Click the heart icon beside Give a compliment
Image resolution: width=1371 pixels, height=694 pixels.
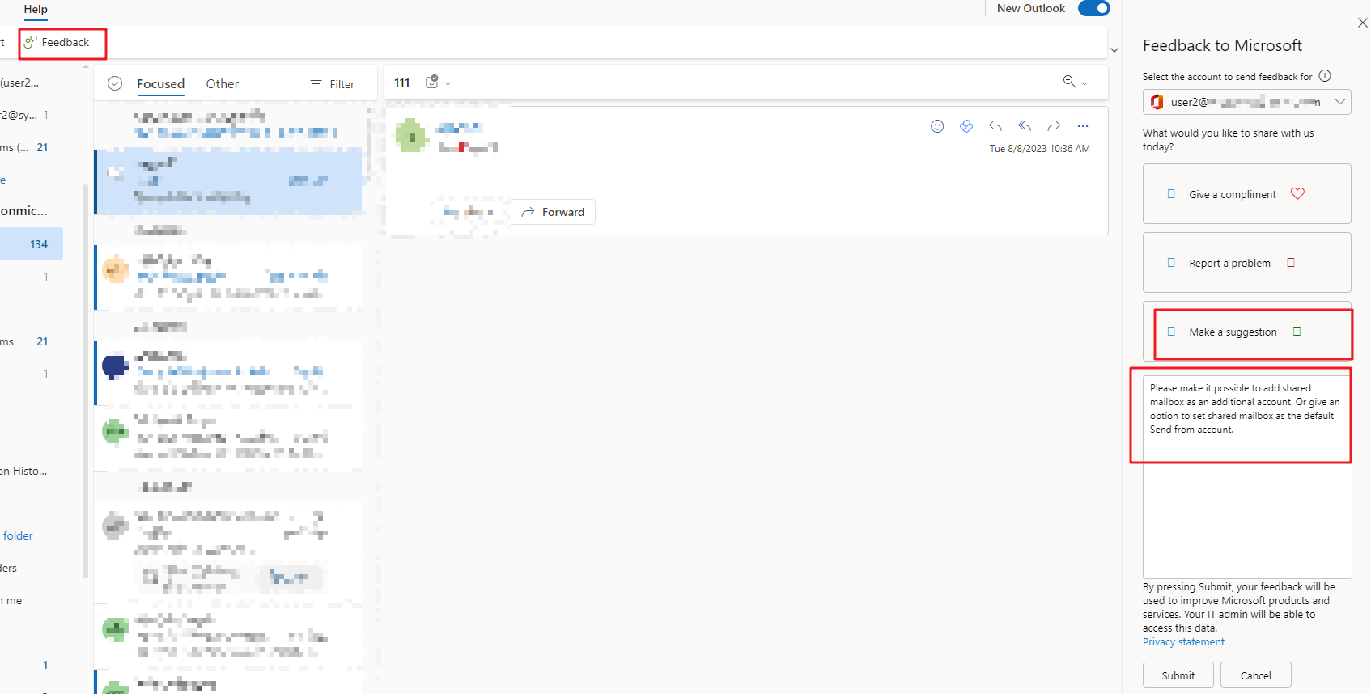coord(1297,193)
